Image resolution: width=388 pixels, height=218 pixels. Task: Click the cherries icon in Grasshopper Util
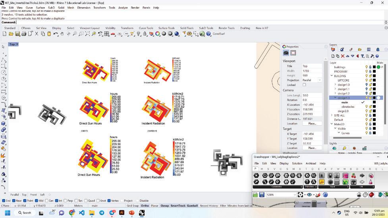tap(353, 176)
